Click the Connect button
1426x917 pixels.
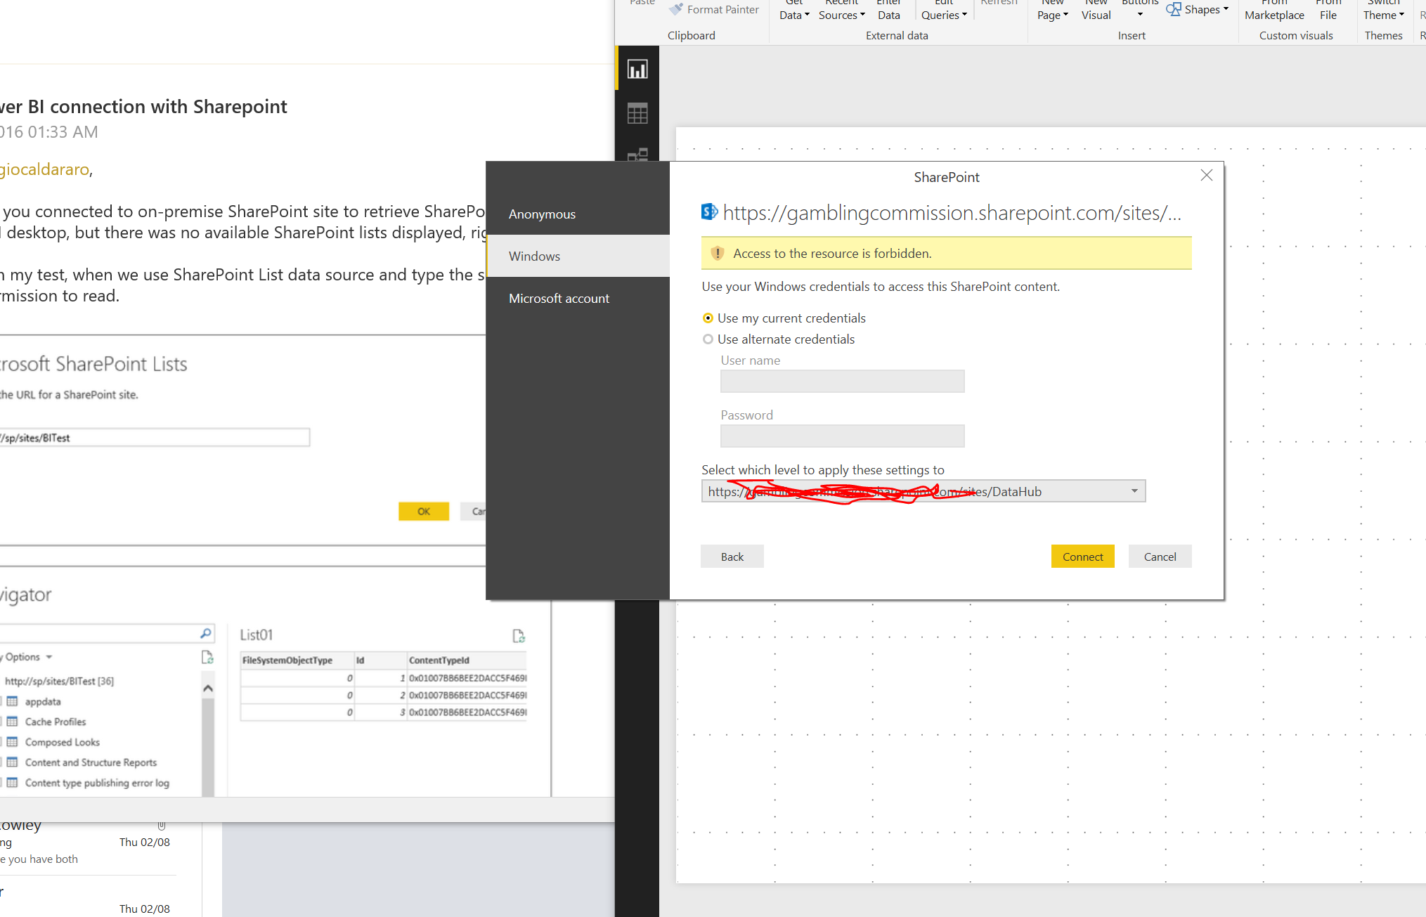[1082, 557]
